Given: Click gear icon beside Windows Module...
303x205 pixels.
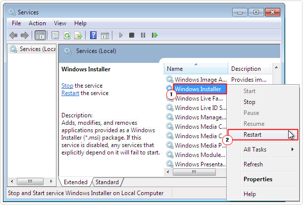Looking at the screenshot, I should (170, 154).
